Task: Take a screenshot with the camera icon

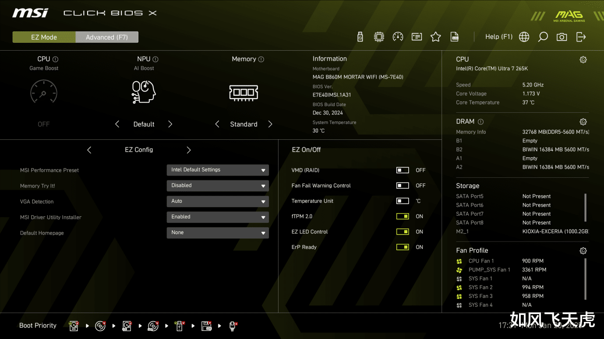Action: pos(562,37)
